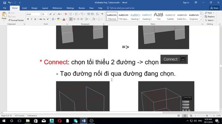Screen dimensions: 222x124
Task: Toggle underline formatting
Action: [35, 19]
